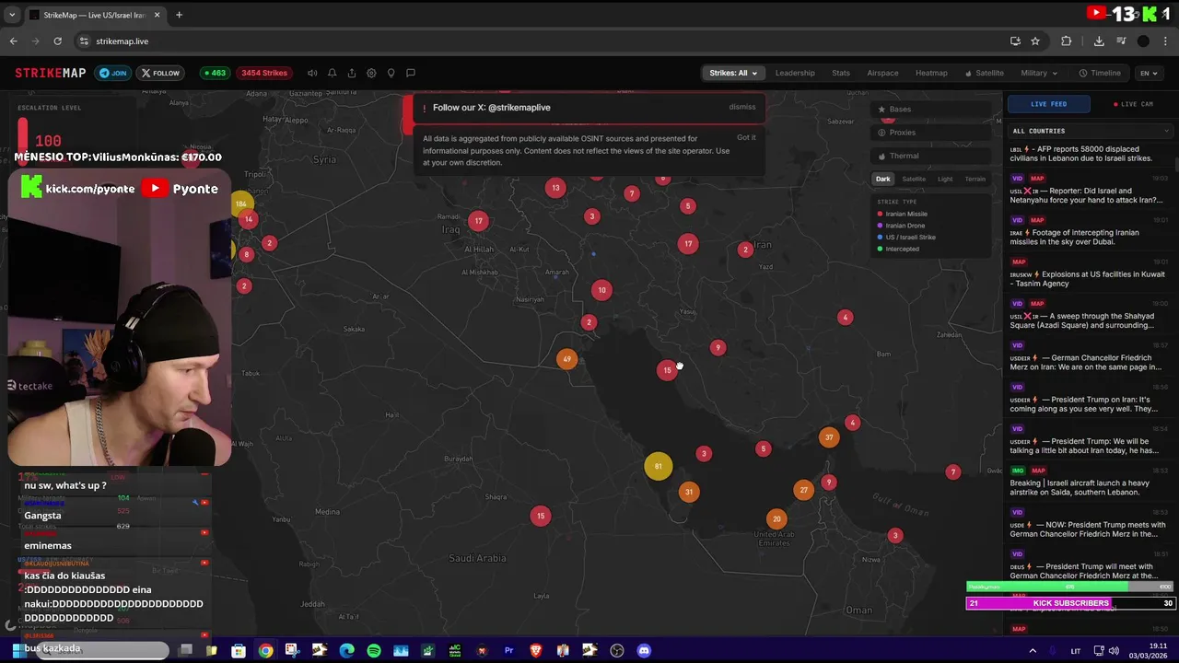This screenshot has width=1179, height=663.
Task: Select the Dark map style
Action: click(882, 179)
